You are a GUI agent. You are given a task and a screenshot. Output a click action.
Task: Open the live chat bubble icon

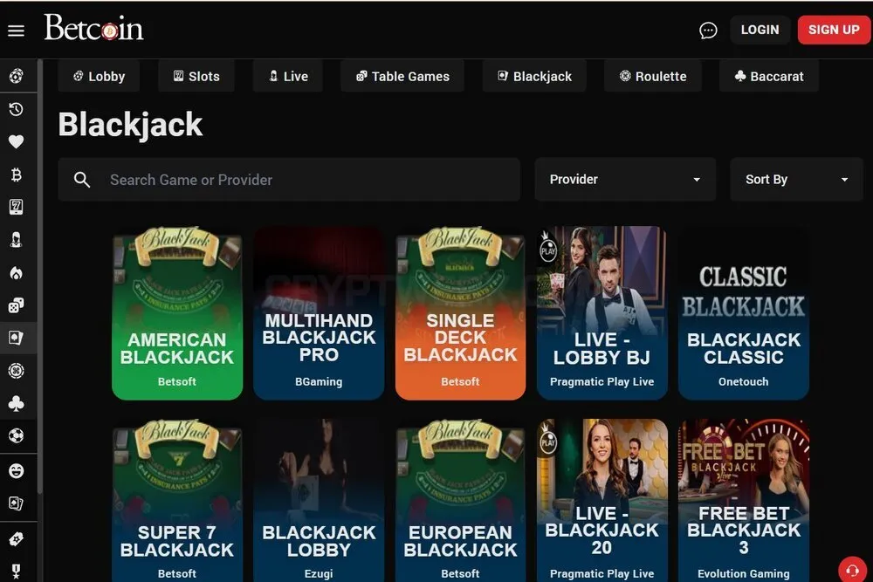[x=708, y=30]
